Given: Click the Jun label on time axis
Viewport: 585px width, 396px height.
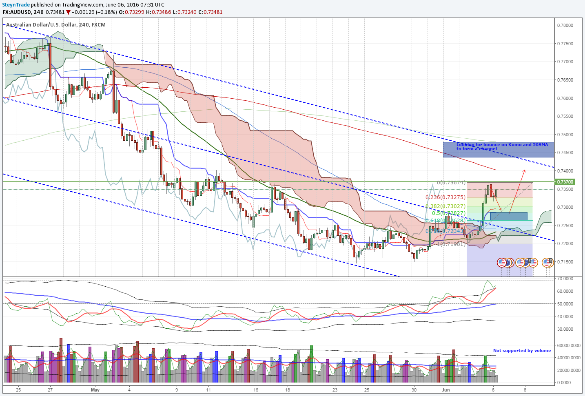Looking at the screenshot, I should [446, 390].
